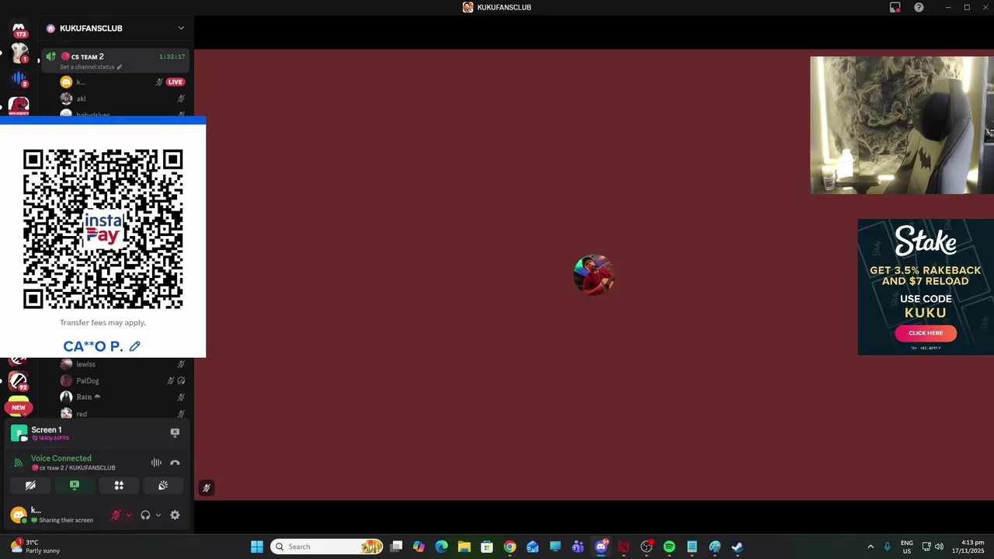Open File Explorer from taskbar
This screenshot has width=994, height=559.
pyautogui.click(x=464, y=547)
